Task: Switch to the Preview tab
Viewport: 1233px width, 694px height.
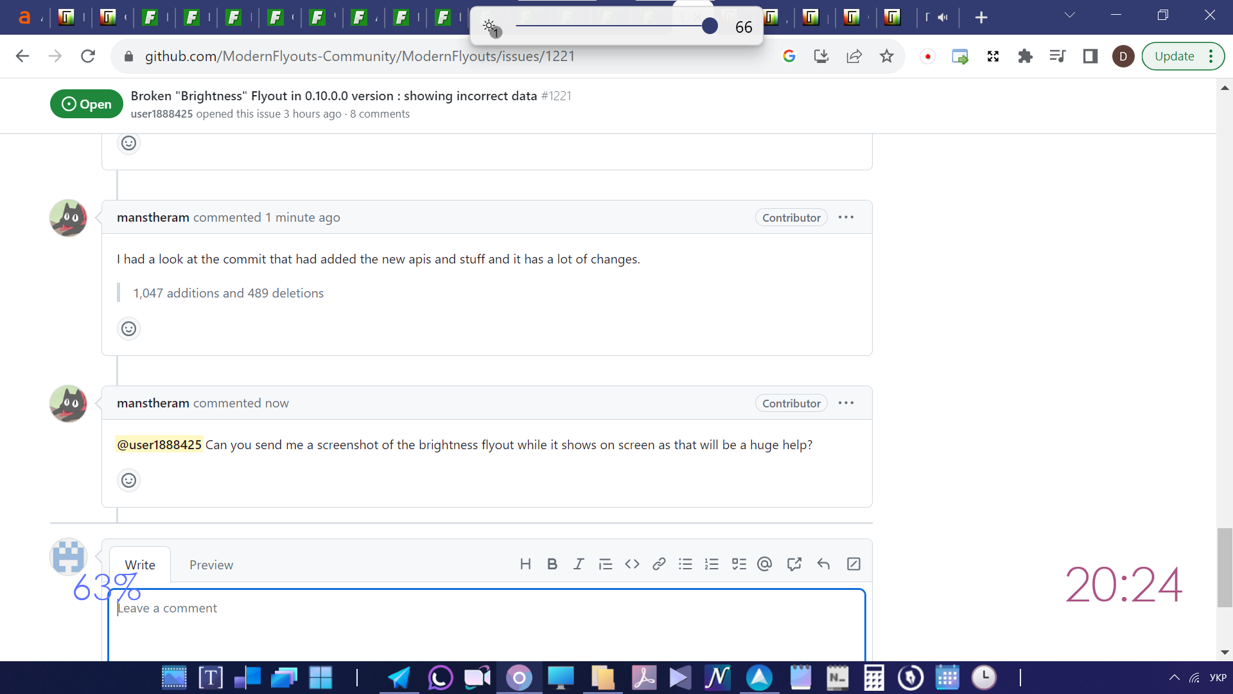Action: coord(211,565)
